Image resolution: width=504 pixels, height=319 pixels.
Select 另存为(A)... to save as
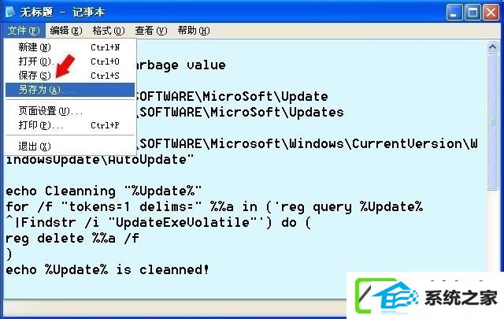[x=70, y=90]
